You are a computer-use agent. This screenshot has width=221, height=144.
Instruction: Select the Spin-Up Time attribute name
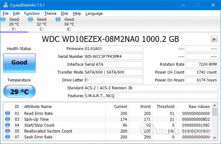click(x=36, y=119)
